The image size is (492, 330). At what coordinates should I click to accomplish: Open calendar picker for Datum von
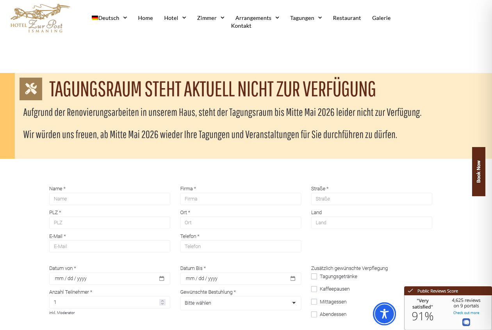pyautogui.click(x=162, y=279)
